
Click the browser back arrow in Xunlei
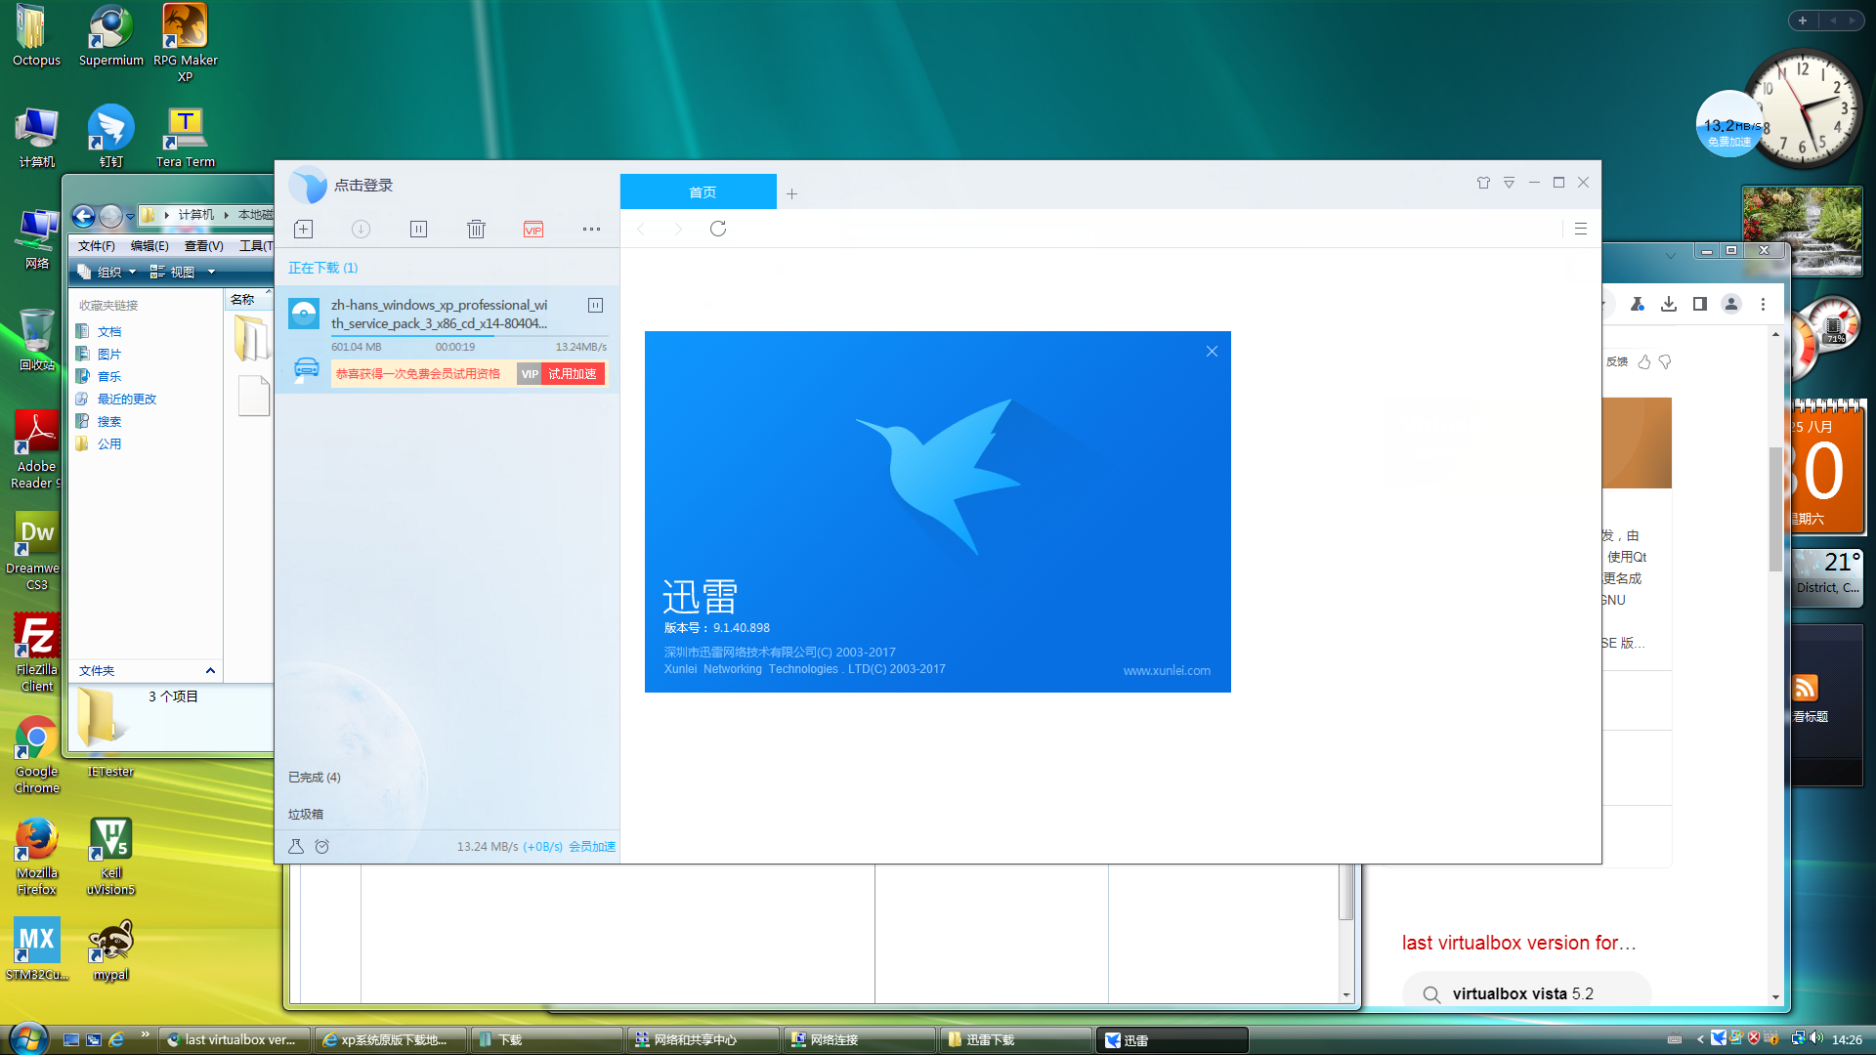[641, 229]
